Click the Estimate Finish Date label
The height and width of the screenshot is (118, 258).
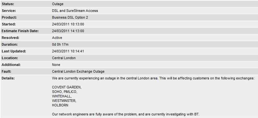[20, 31]
